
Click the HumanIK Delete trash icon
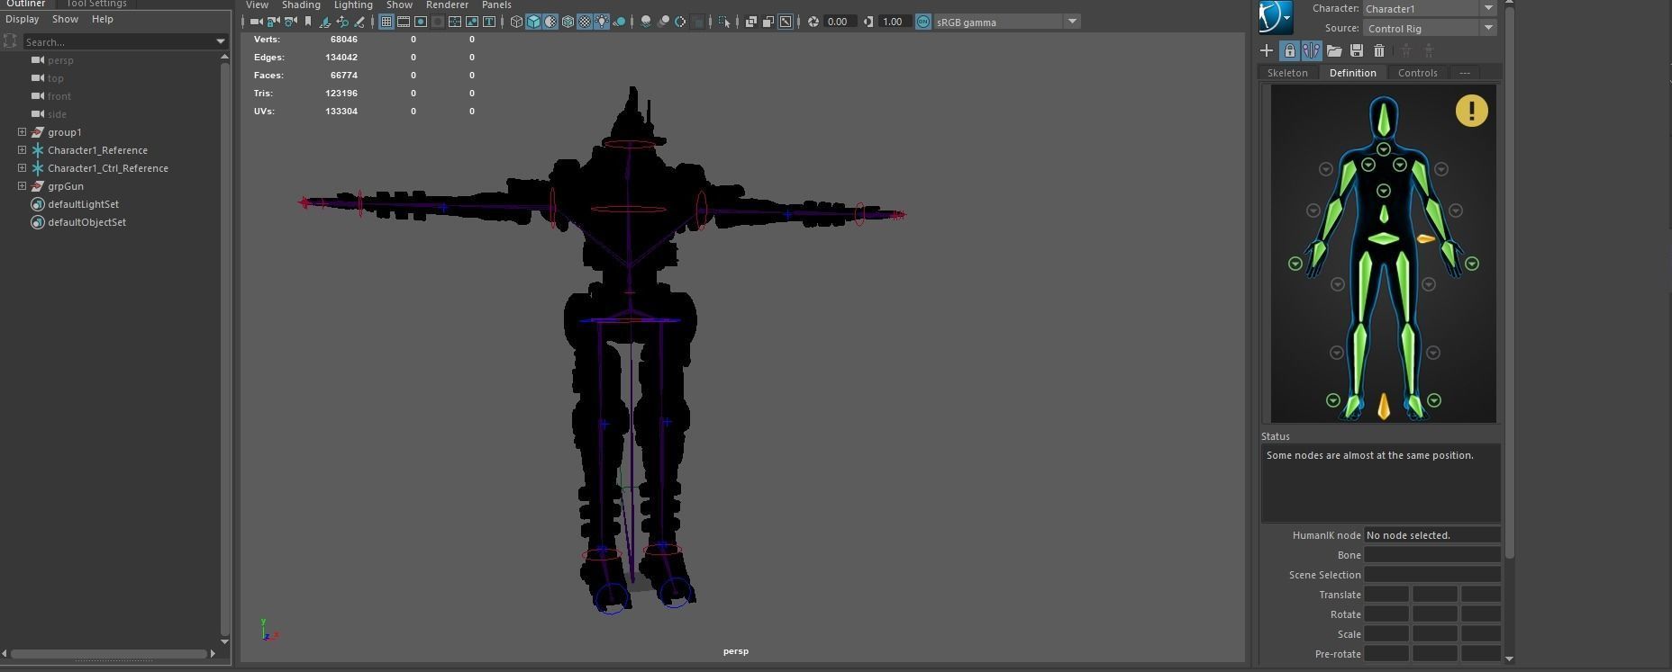(x=1379, y=50)
